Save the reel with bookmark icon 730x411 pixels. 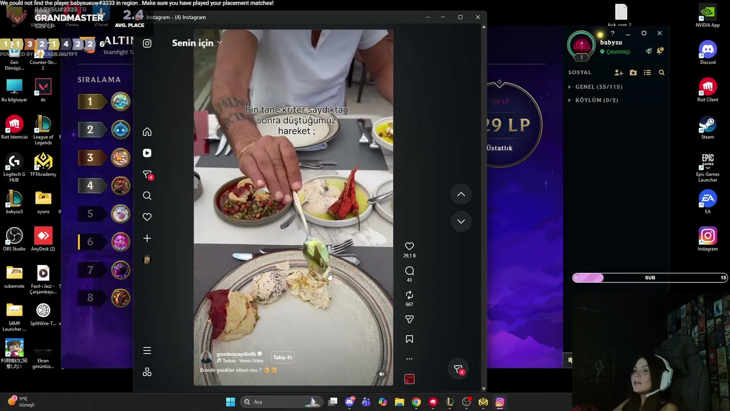click(x=409, y=339)
